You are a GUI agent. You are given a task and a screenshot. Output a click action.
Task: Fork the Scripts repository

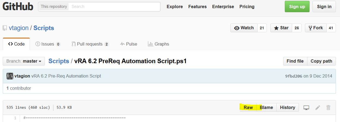pyautogui.click(x=316, y=28)
